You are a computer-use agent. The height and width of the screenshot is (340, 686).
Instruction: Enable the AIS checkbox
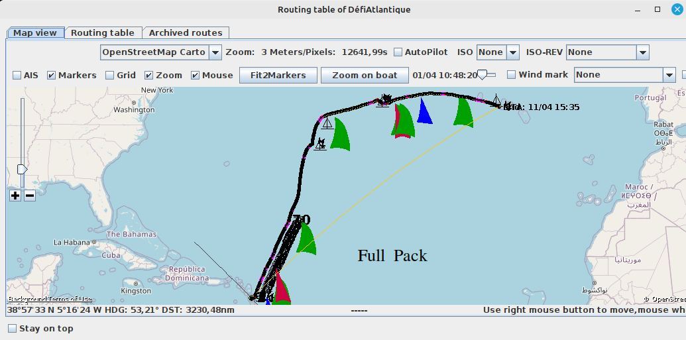pyautogui.click(x=17, y=76)
